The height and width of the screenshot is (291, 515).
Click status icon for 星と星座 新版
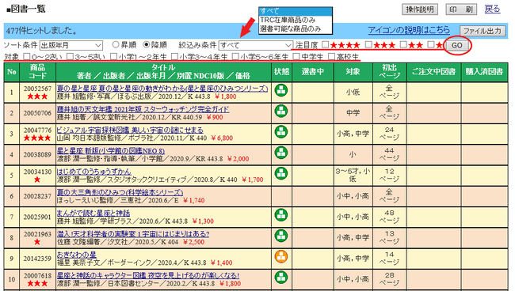(x=280, y=153)
